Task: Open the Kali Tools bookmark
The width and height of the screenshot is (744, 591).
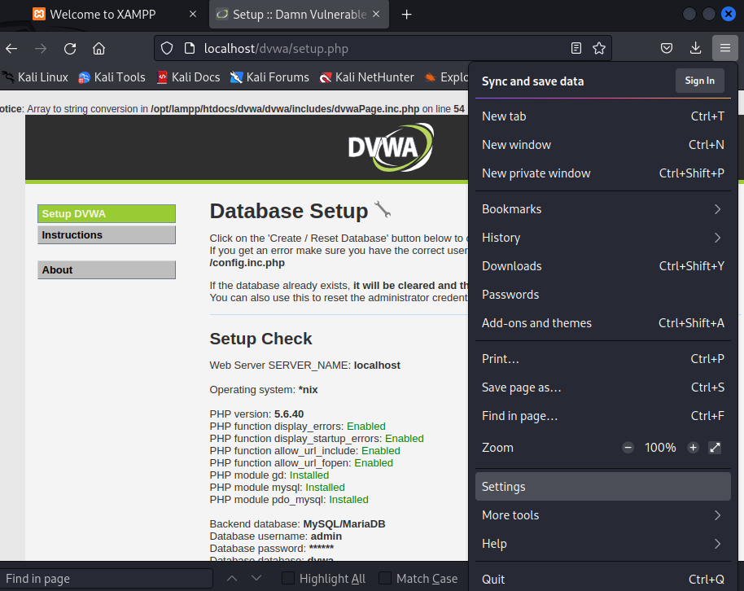Action: tap(112, 77)
